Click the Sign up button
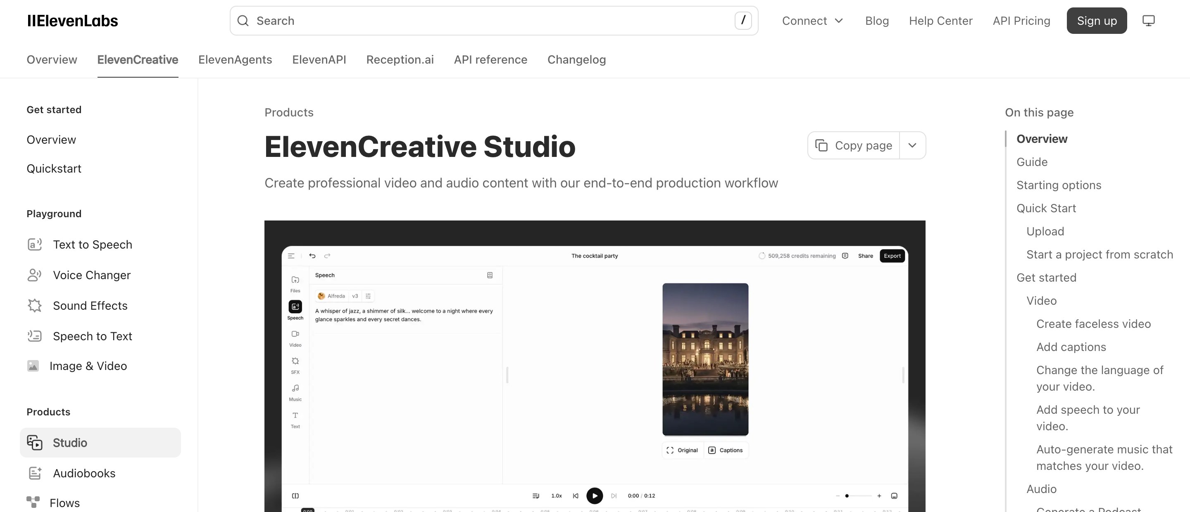Viewport: 1190px width, 512px height. (1097, 21)
